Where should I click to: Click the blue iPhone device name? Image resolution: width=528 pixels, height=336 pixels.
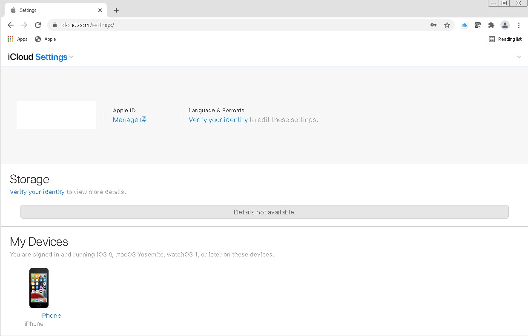tap(51, 316)
